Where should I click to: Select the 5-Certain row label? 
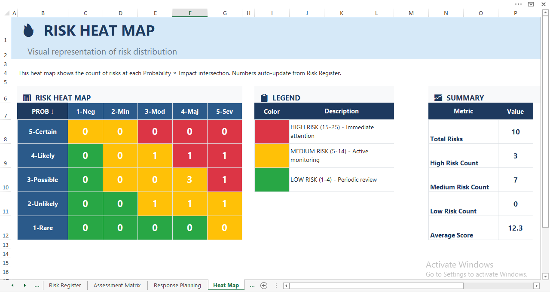point(43,132)
